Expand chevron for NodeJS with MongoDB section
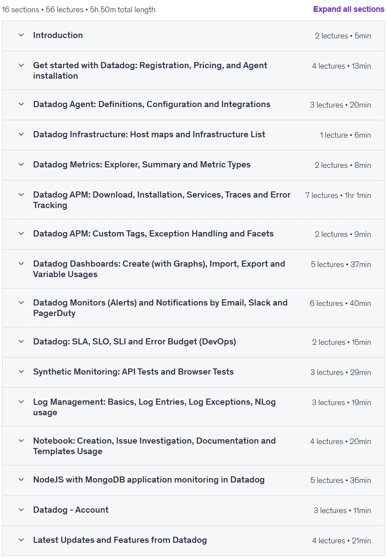This screenshot has height=559, width=387. pyautogui.click(x=21, y=479)
